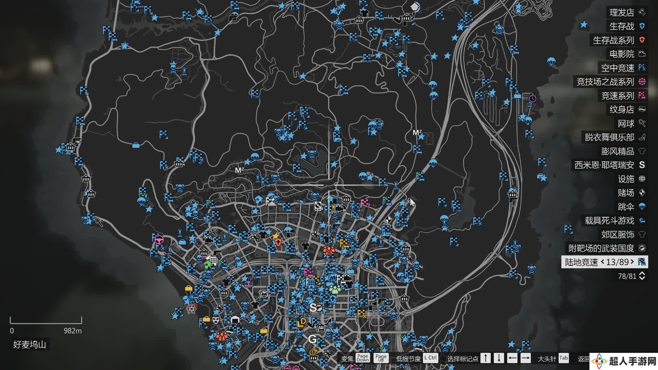Click the green crew people icon downtown
This screenshot has width=658, height=370.
(334, 289)
